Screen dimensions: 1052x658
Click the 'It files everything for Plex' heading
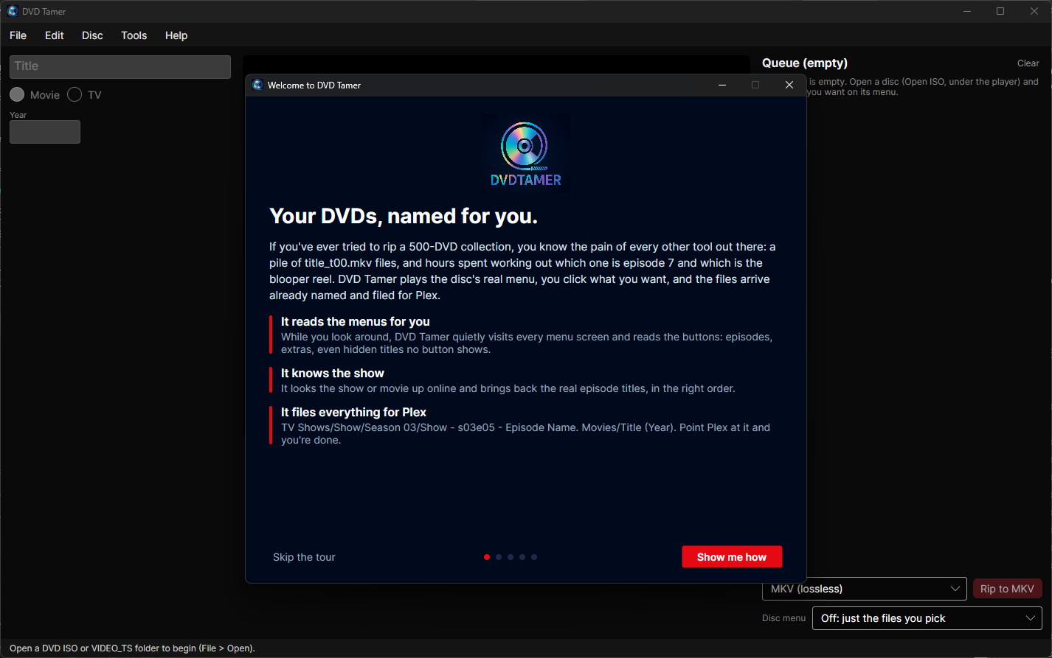pyautogui.click(x=354, y=412)
